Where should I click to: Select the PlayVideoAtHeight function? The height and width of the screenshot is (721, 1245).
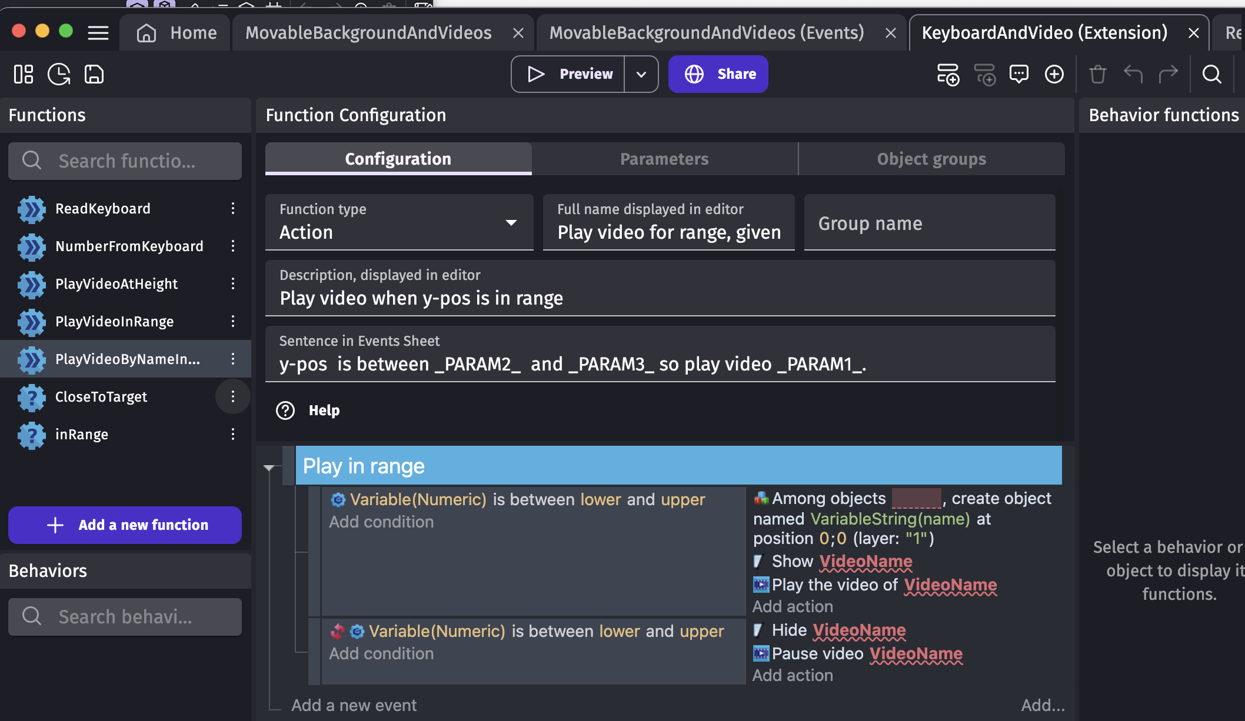coord(116,283)
